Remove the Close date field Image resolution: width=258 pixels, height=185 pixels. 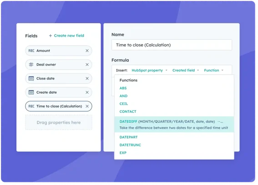click(x=87, y=79)
